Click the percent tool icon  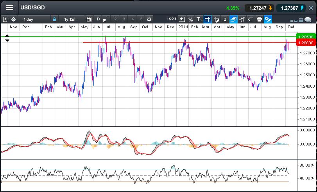point(190,19)
